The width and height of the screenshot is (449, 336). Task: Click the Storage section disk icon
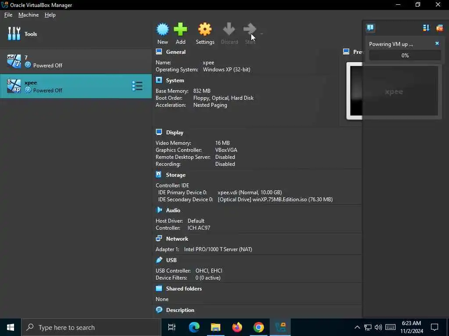pos(159,175)
